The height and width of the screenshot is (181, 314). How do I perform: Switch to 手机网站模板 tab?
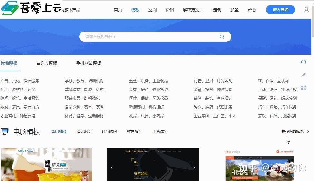pos(89,63)
